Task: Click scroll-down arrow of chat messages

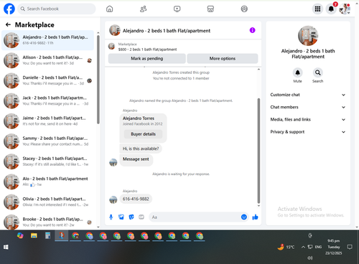Action: tap(258, 206)
